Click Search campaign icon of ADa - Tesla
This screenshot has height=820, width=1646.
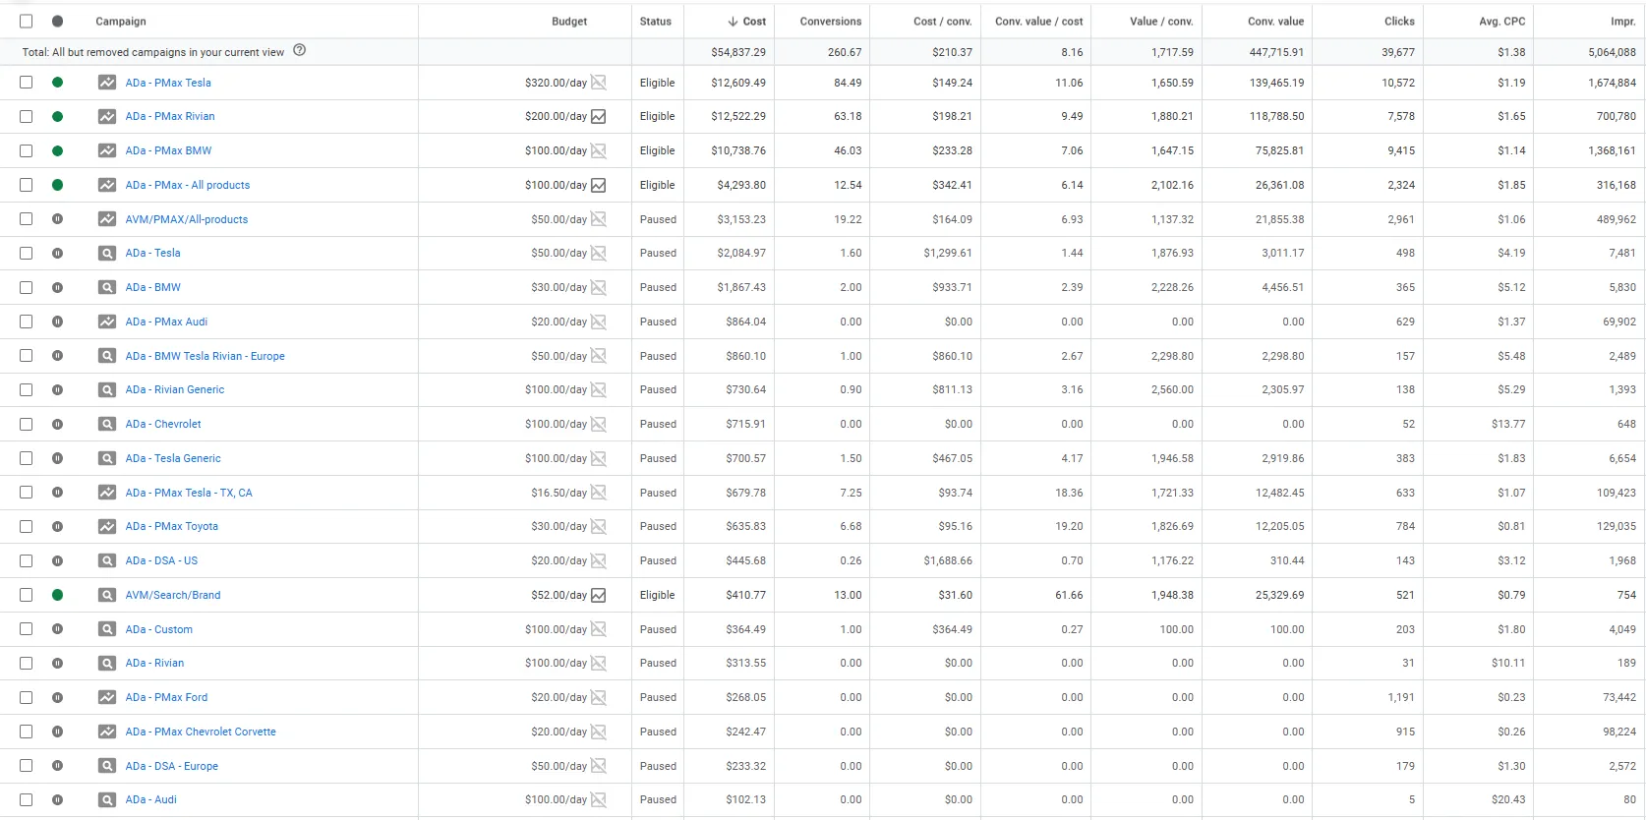coord(107,253)
